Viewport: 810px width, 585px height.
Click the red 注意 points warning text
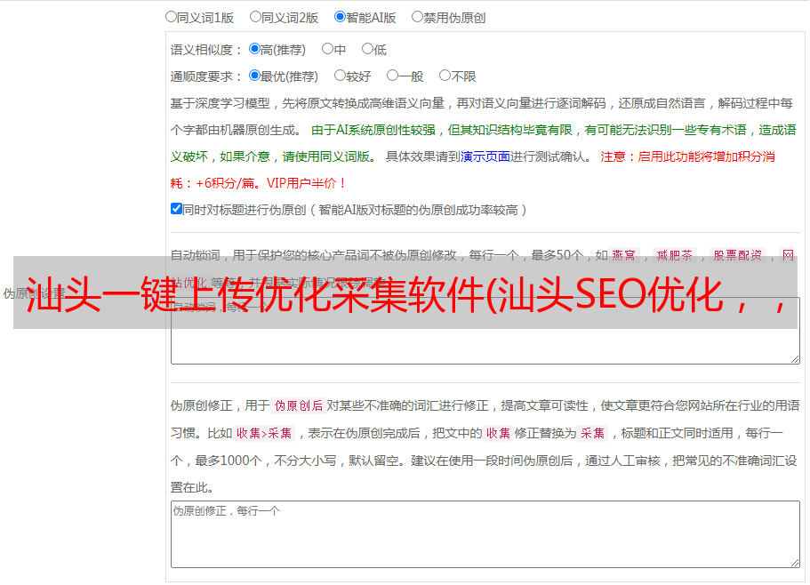(472, 170)
